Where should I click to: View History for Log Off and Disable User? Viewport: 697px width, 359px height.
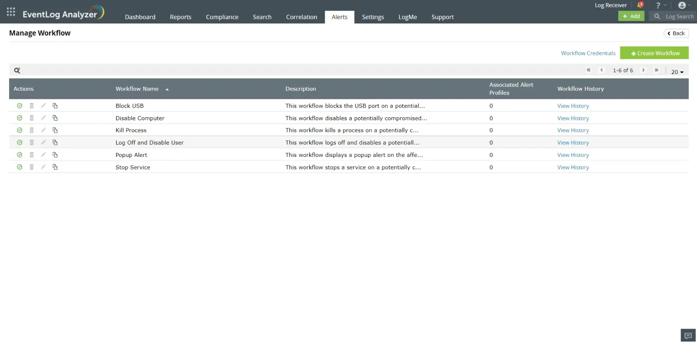point(573,142)
